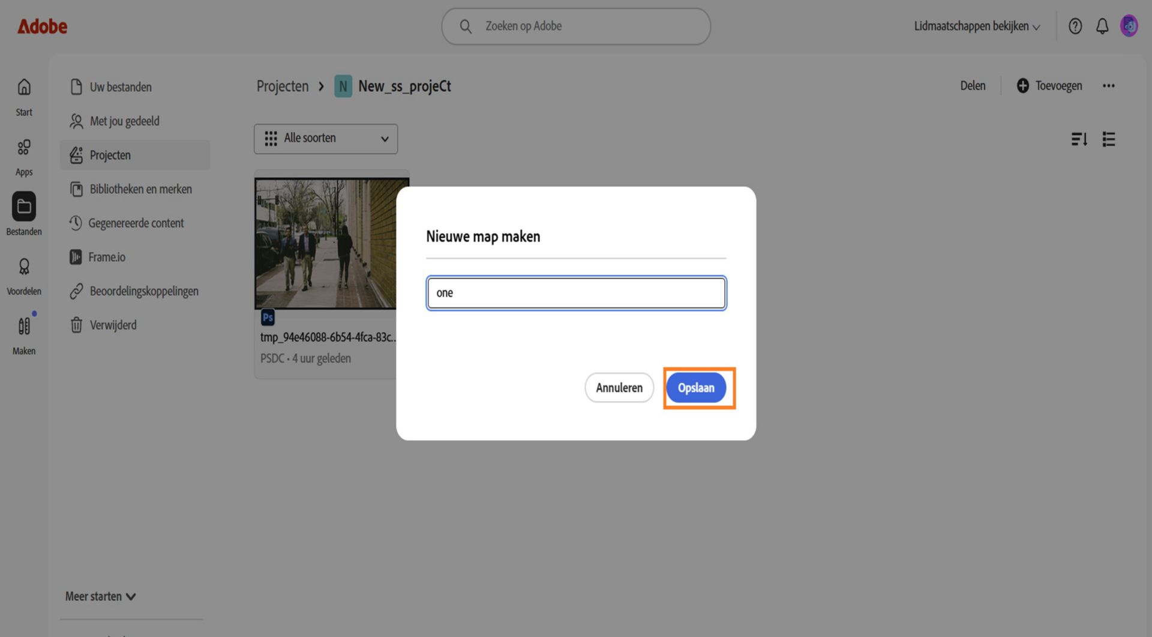The height and width of the screenshot is (637, 1152).
Task: Click Annuleren button in dialog
Action: (619, 388)
